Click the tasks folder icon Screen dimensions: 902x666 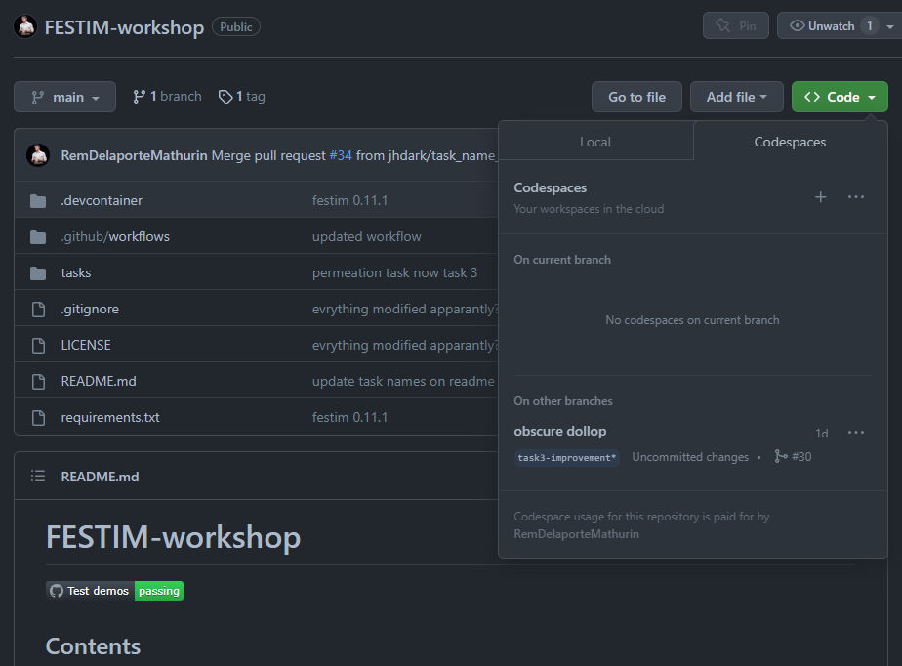coord(38,272)
